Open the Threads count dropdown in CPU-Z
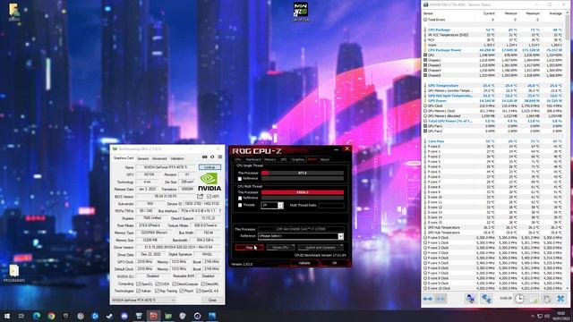The height and width of the screenshot is (322, 573). [x=280, y=205]
